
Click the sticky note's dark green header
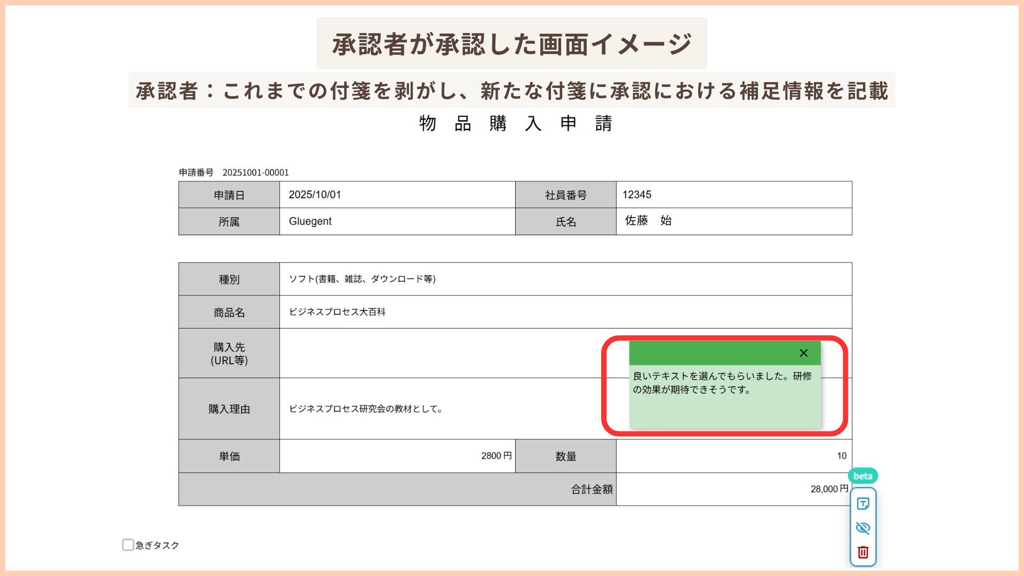pyautogui.click(x=709, y=353)
